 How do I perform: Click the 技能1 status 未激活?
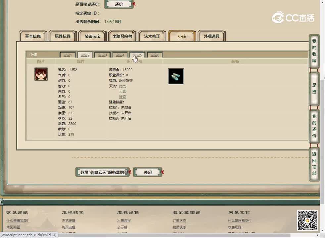[x=126, y=107]
